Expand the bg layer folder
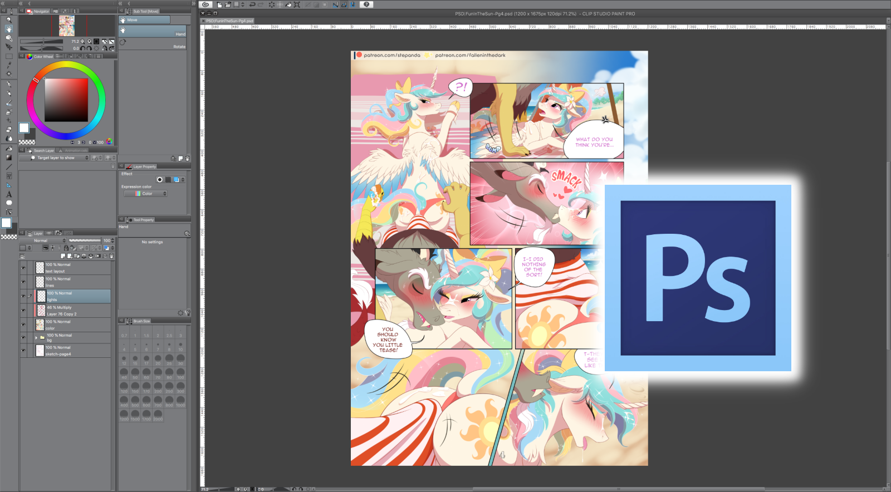This screenshot has height=492, width=891. coord(37,337)
